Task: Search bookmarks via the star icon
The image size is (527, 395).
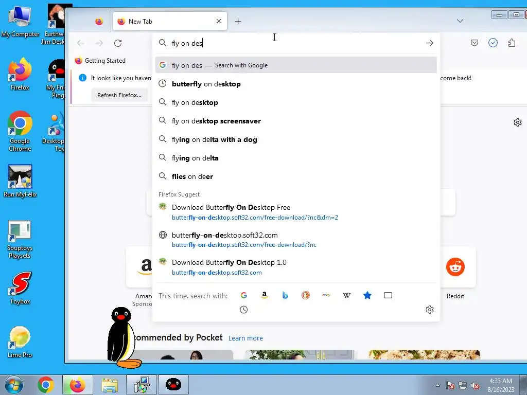Action: click(367, 295)
